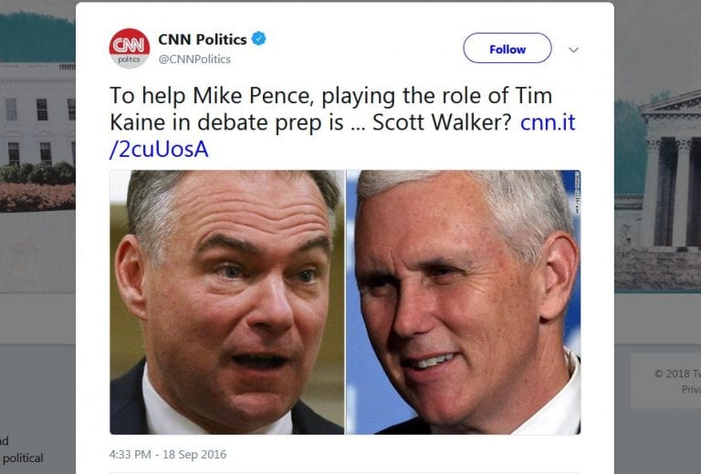This screenshot has width=701, height=474.
Task: Click the © 2018 footer text
Action: coord(676,373)
